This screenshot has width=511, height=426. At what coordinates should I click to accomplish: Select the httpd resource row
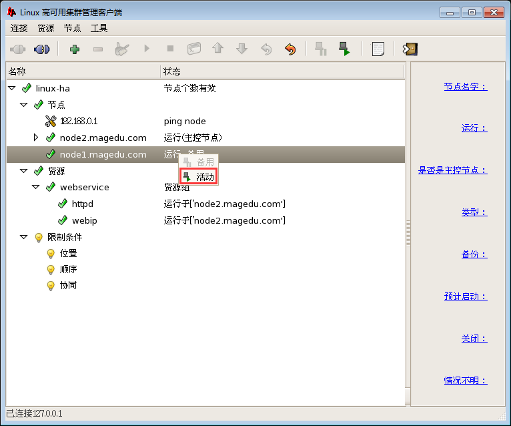coord(82,204)
